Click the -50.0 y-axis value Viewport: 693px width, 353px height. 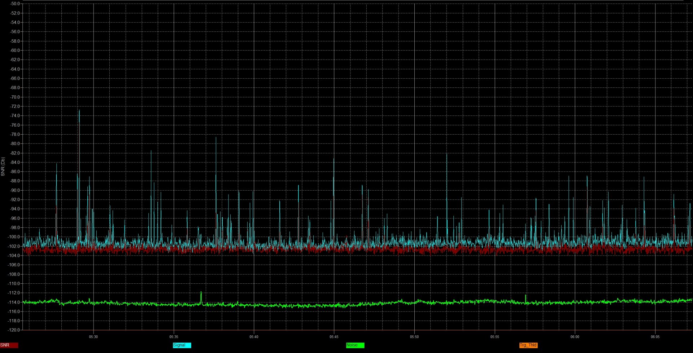pyautogui.click(x=14, y=4)
